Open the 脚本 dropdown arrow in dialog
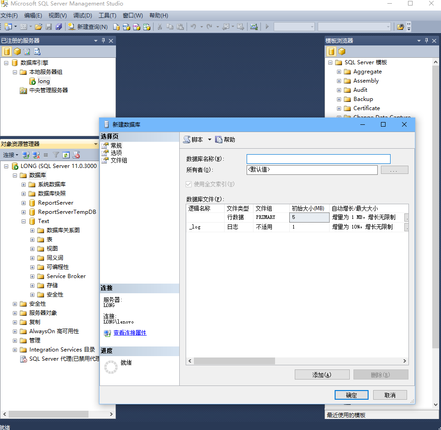Viewport: 441px width, 430px height. pos(209,140)
